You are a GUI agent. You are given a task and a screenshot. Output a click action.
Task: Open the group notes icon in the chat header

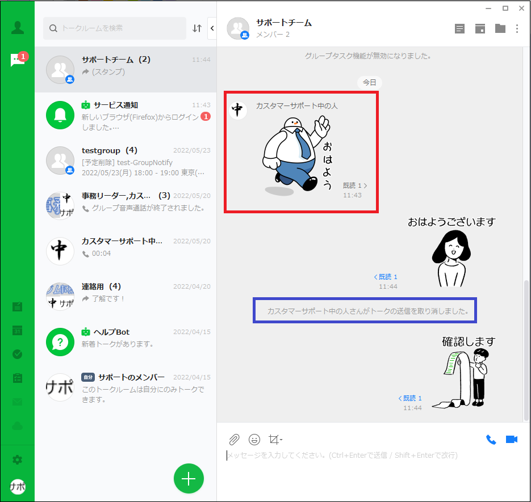[x=459, y=28]
